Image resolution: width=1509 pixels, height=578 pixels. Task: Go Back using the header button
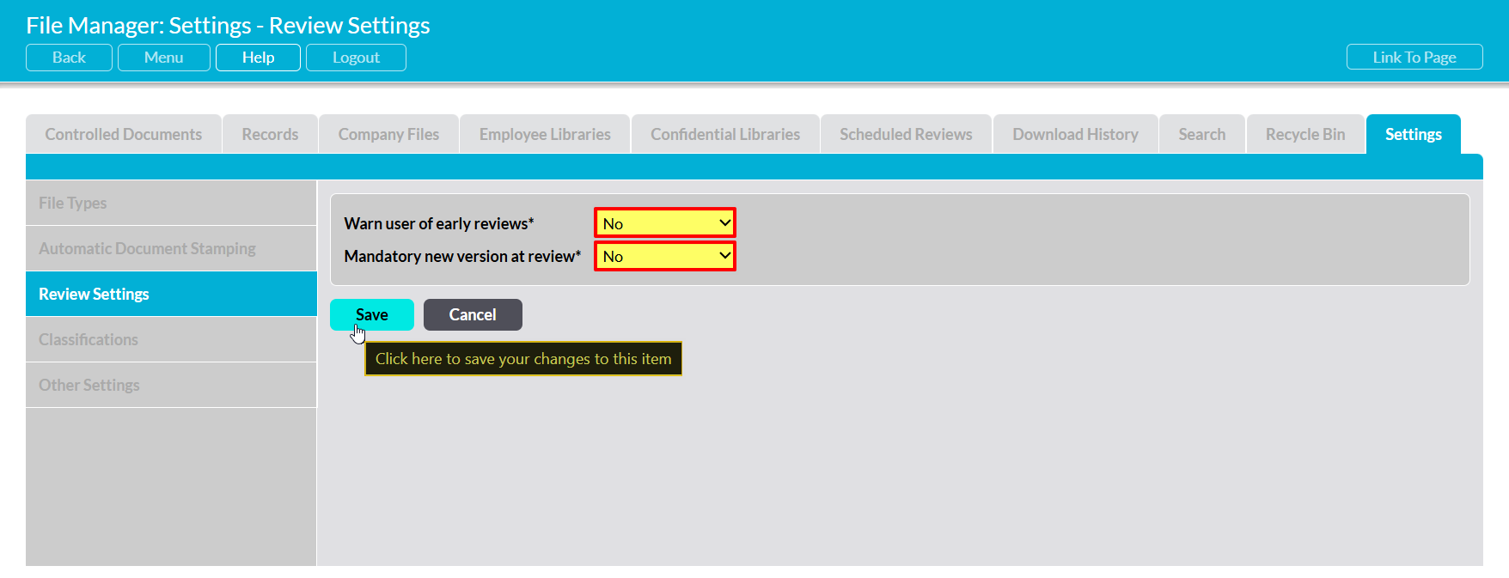(69, 58)
